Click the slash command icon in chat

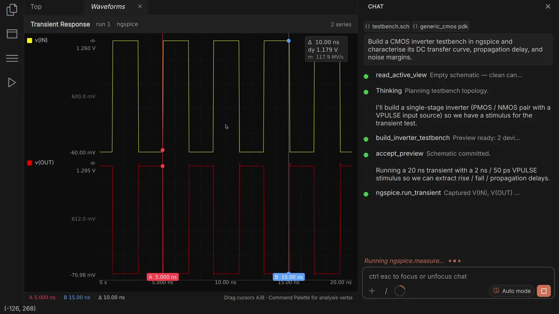tap(386, 291)
